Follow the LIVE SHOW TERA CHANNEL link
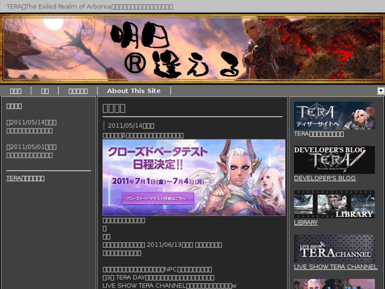 pos(335,267)
